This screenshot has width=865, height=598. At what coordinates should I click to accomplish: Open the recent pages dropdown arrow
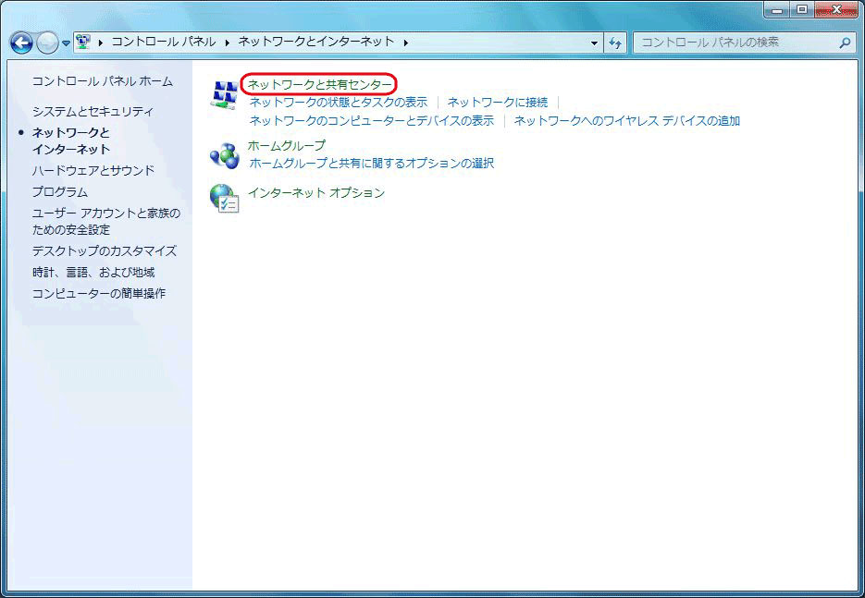coord(66,43)
